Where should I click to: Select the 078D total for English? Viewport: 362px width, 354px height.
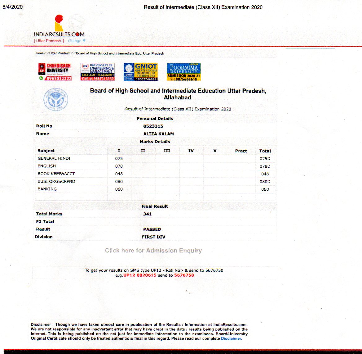point(265,166)
